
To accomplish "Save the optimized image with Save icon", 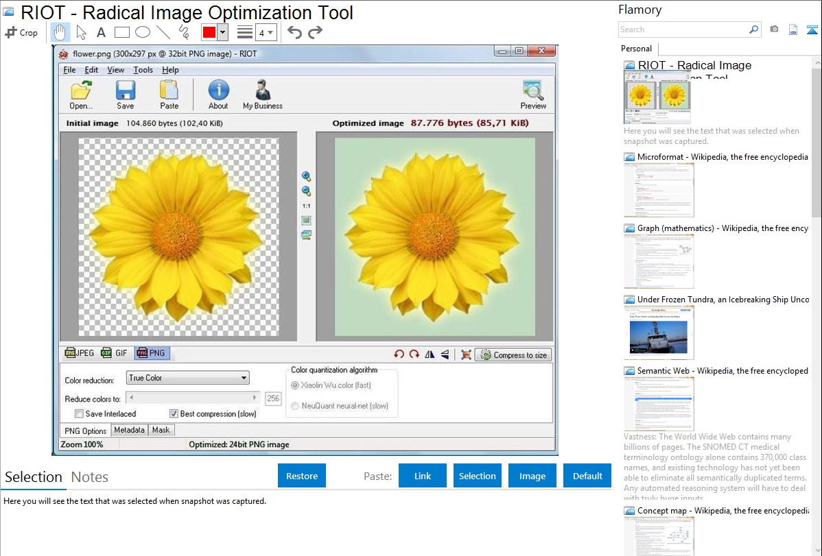I will [x=126, y=95].
